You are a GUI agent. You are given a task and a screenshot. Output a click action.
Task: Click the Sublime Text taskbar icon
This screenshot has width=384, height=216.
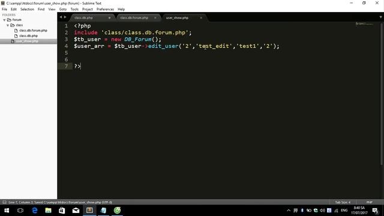[x=89, y=211]
